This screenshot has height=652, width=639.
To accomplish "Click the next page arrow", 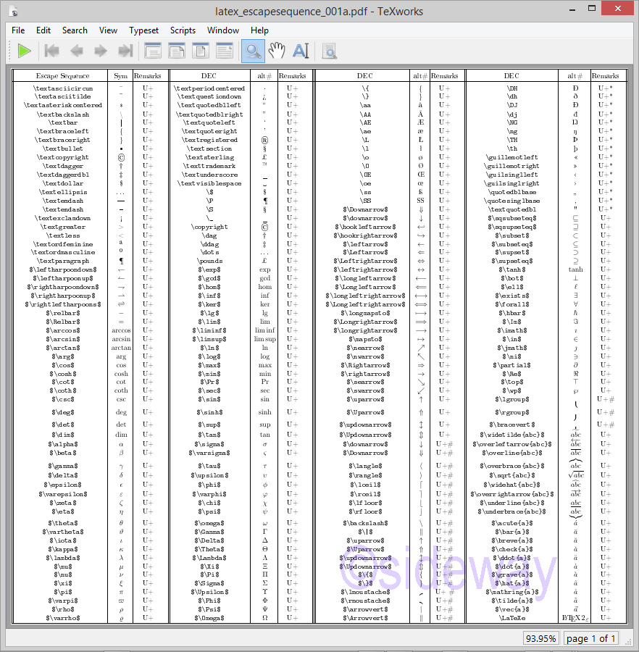I will pyautogui.click(x=101, y=51).
